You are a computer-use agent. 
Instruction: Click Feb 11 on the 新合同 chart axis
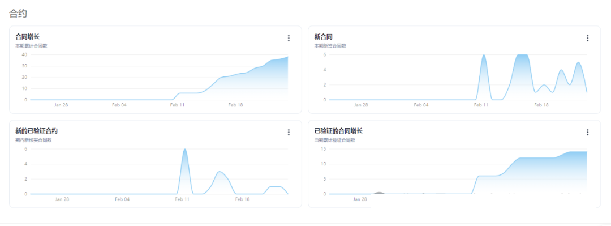(481, 105)
